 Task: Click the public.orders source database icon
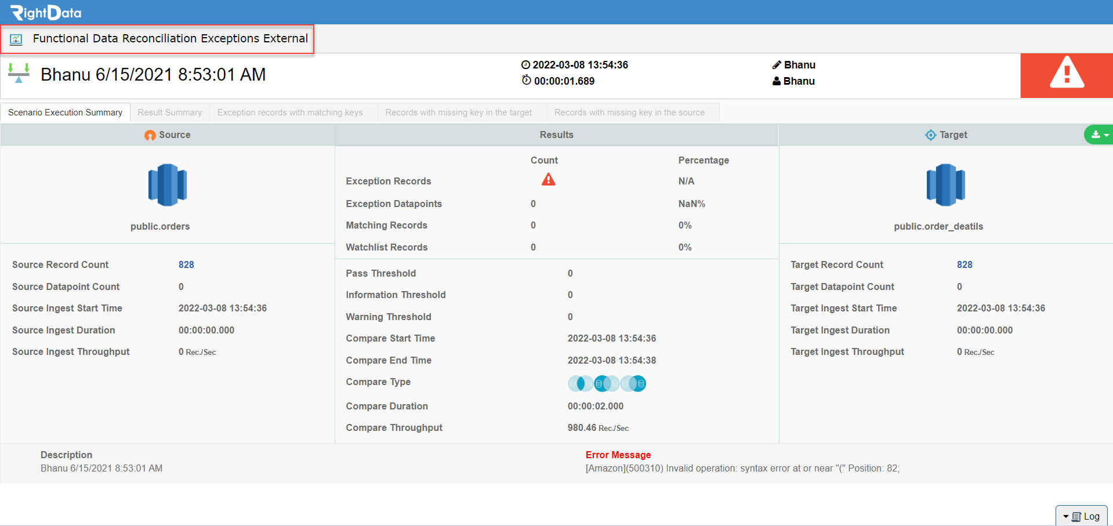[167, 185]
